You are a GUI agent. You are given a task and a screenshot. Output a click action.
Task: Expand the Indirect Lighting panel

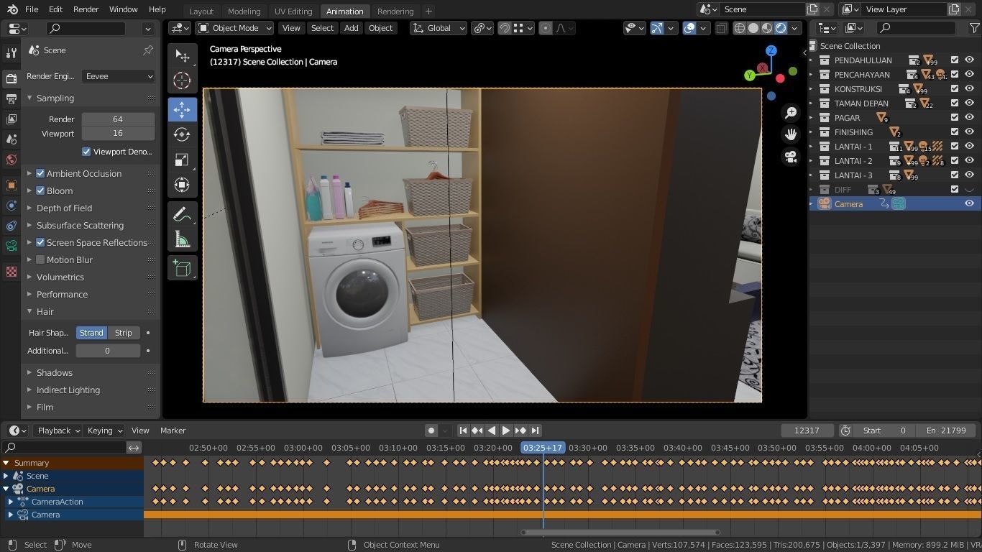[68, 390]
